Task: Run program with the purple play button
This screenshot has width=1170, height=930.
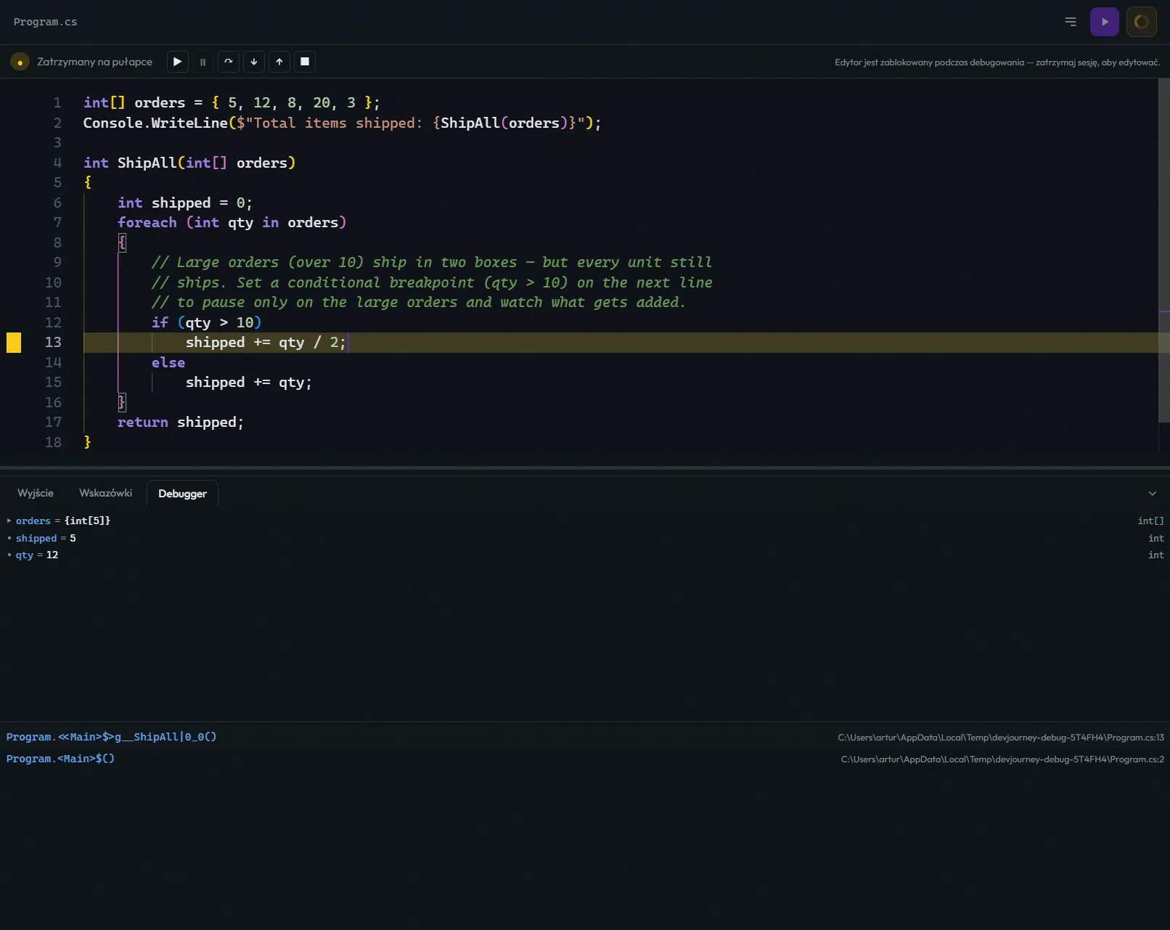Action: pyautogui.click(x=1104, y=22)
